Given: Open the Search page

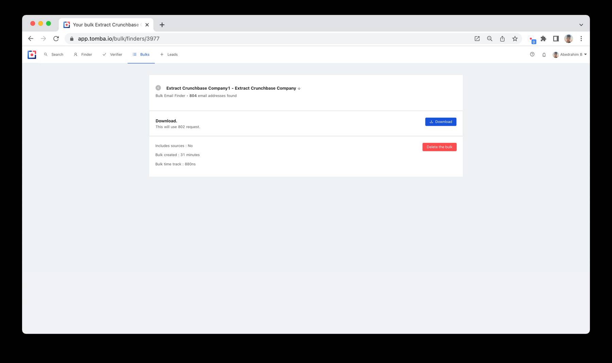Looking at the screenshot, I should point(53,54).
